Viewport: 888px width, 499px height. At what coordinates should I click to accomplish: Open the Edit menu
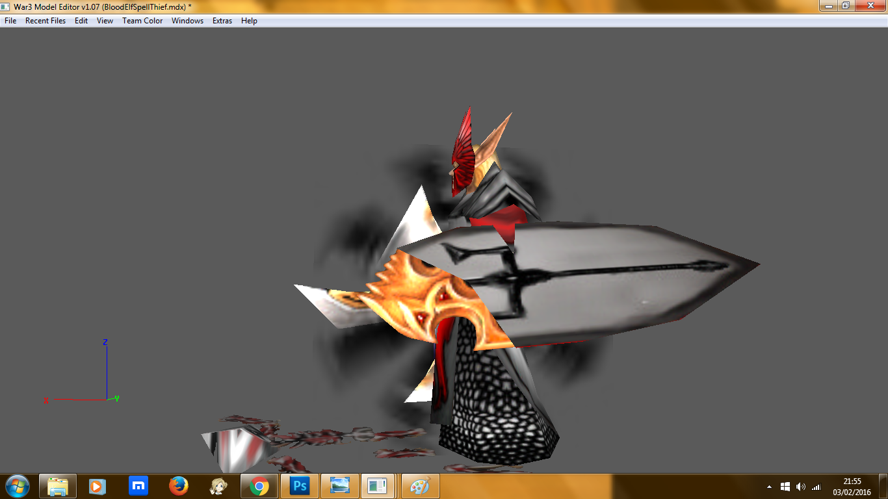81,21
